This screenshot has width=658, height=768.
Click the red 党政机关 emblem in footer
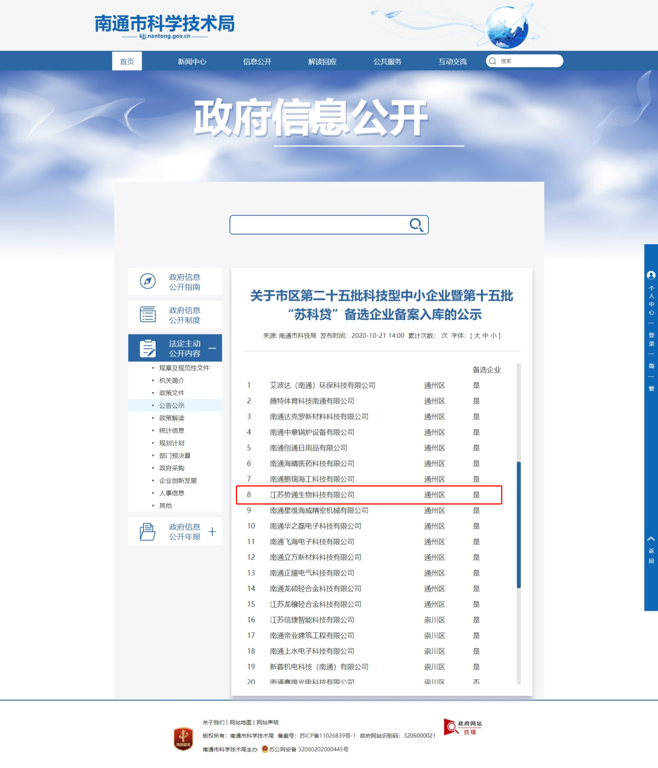coord(183,739)
